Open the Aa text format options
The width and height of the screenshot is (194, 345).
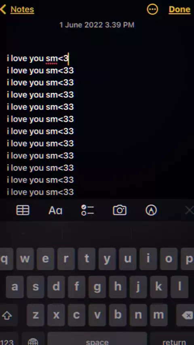tap(55, 210)
